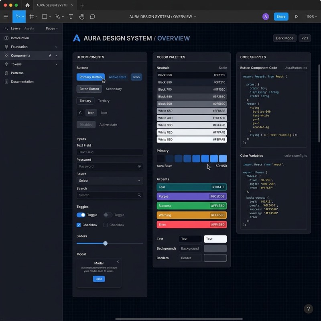321x321 pixels.
Task: Expand the Foundation section in sidebar
Action: [56, 47]
